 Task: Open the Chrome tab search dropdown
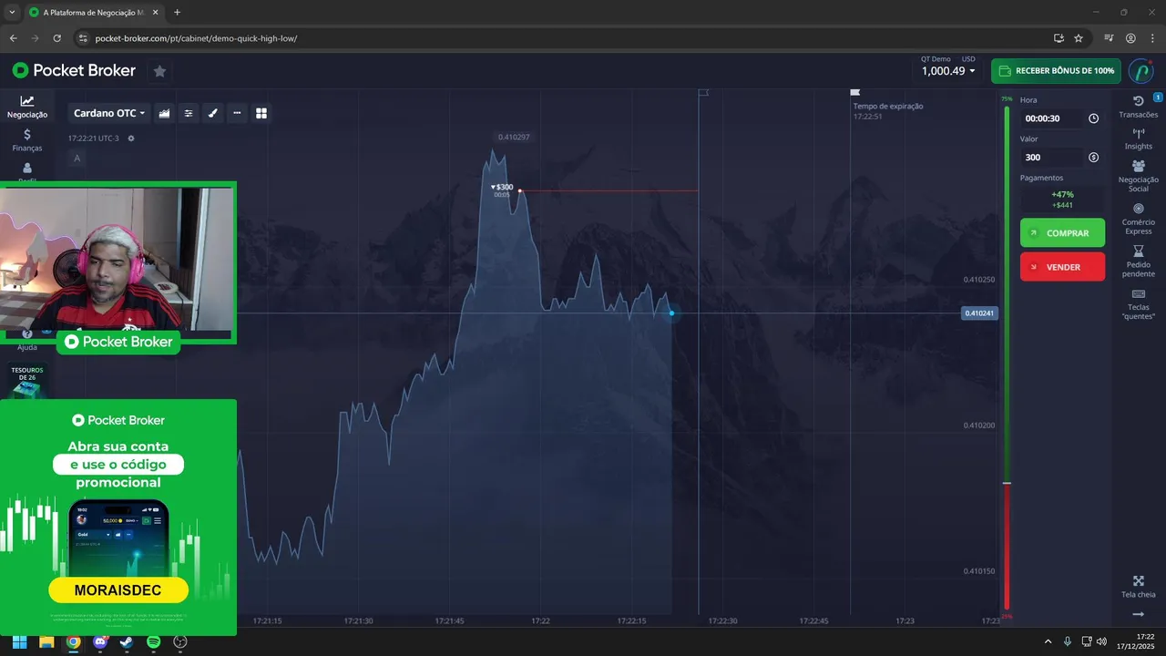point(11,13)
